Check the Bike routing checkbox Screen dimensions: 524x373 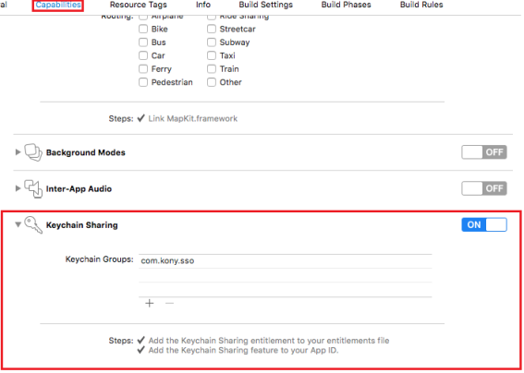[143, 29]
